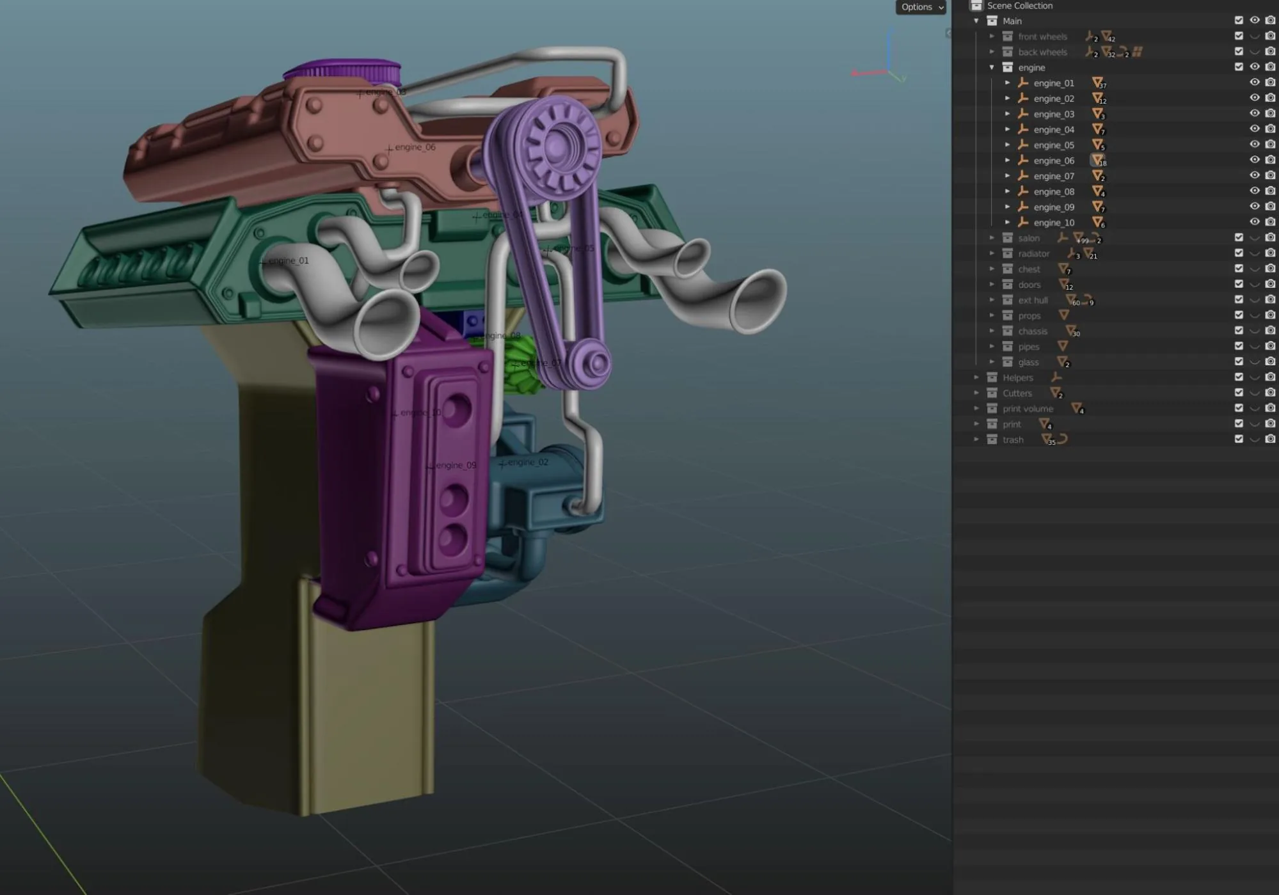
Task: Uncheck the Main collection checkbox
Action: (1239, 20)
